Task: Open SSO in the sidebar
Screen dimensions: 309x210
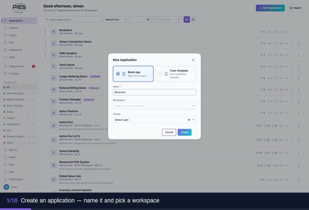Action: point(19,42)
